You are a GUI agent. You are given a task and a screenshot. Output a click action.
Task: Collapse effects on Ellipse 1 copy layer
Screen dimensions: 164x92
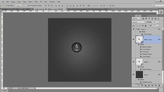tap(161, 40)
